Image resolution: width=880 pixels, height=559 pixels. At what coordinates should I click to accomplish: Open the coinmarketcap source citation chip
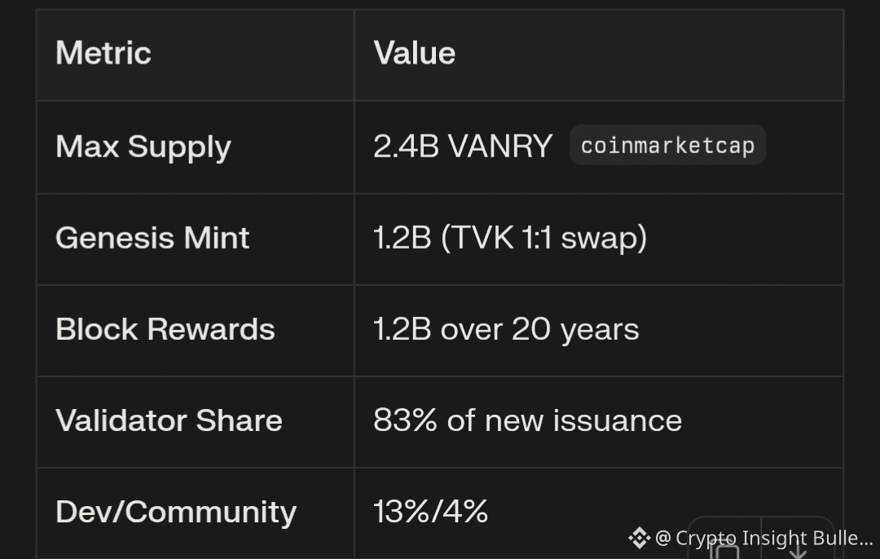coord(667,145)
